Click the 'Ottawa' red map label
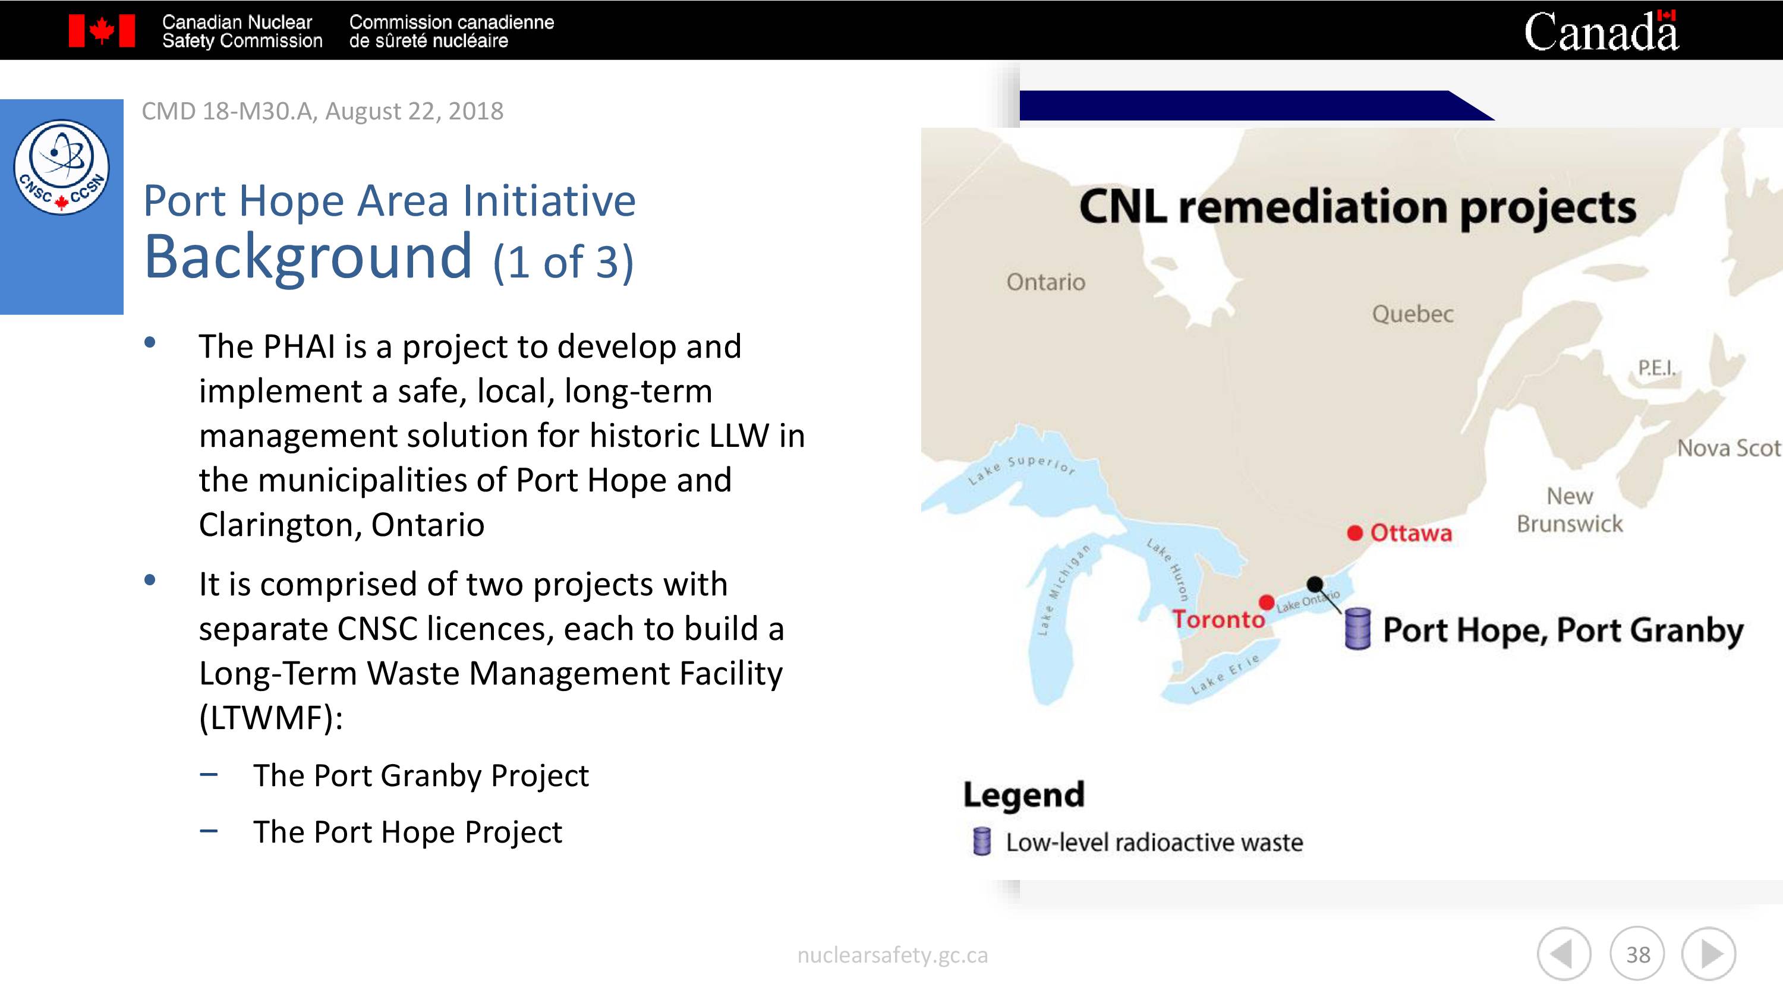 pyautogui.click(x=1412, y=533)
